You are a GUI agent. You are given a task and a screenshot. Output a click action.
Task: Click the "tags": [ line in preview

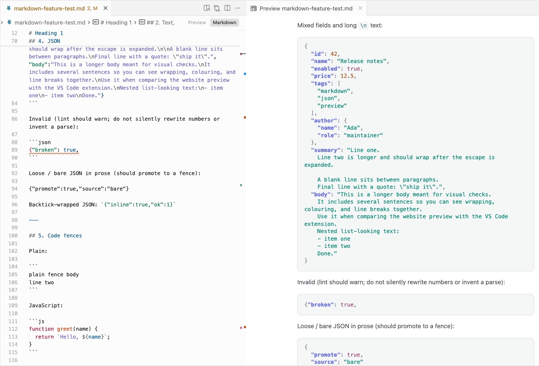326,84
